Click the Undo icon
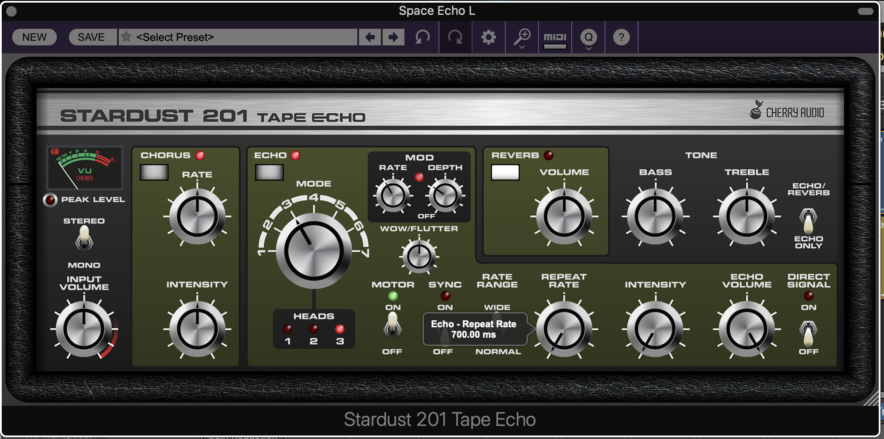Image resolution: width=884 pixels, height=439 pixels. (422, 37)
